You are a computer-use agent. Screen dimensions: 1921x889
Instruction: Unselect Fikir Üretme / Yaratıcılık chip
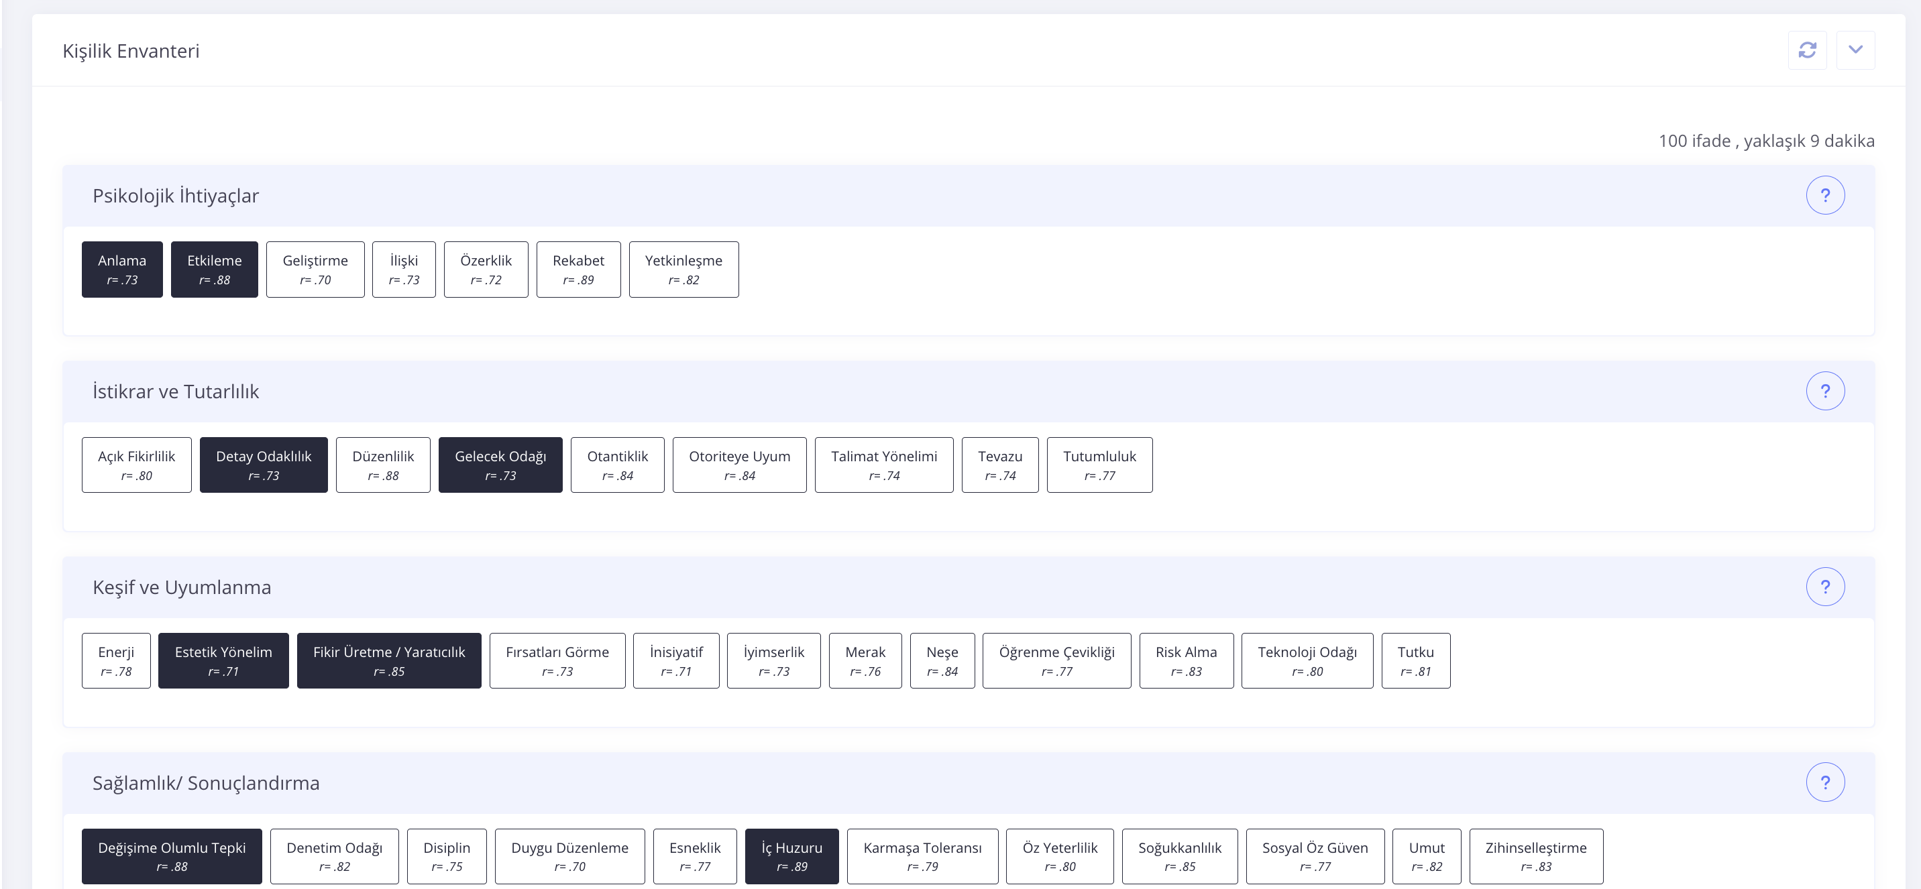(388, 661)
